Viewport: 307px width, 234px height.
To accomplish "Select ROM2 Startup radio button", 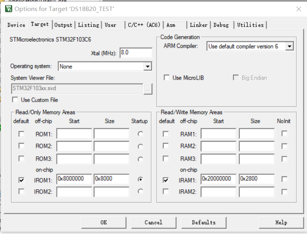I will coord(140,146).
